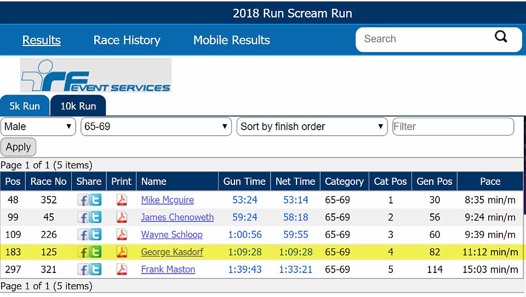Image resolution: width=526 pixels, height=297 pixels.
Task: Click the search magnifier icon
Action: (x=501, y=37)
